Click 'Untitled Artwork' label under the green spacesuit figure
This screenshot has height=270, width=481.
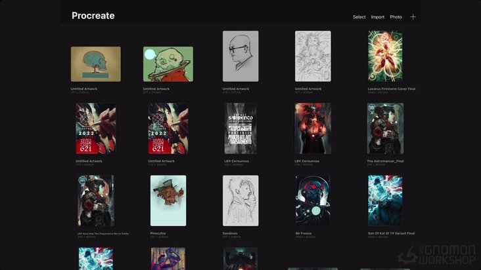(156, 89)
